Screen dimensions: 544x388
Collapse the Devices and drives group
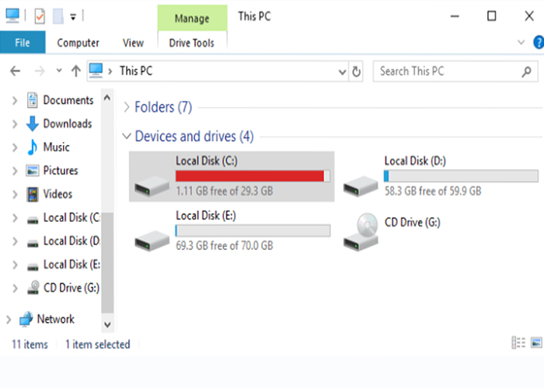coord(127,136)
